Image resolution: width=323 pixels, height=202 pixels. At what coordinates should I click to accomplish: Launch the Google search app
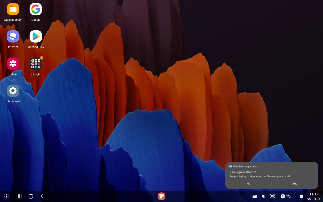tap(36, 9)
